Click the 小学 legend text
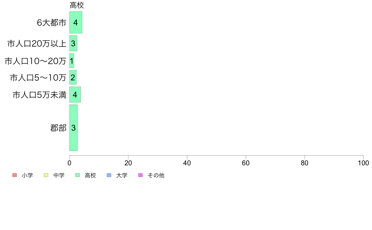The width and height of the screenshot is (372, 230). 27,175
